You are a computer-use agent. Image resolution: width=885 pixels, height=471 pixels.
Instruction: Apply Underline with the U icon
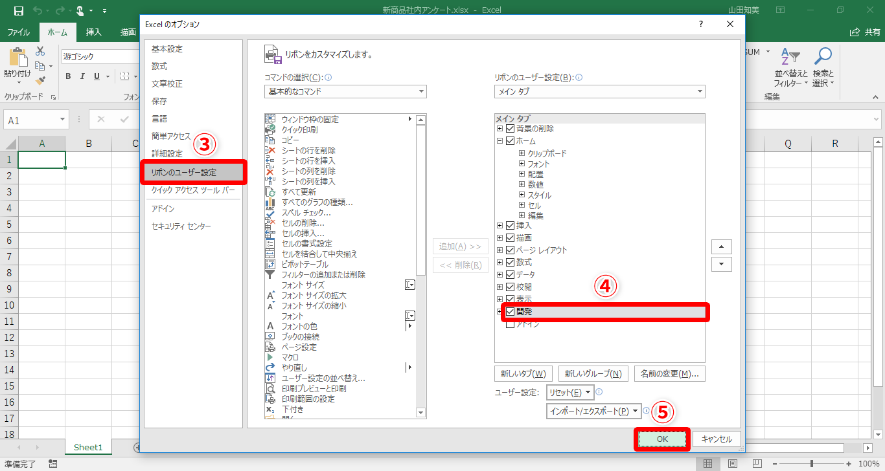point(97,76)
